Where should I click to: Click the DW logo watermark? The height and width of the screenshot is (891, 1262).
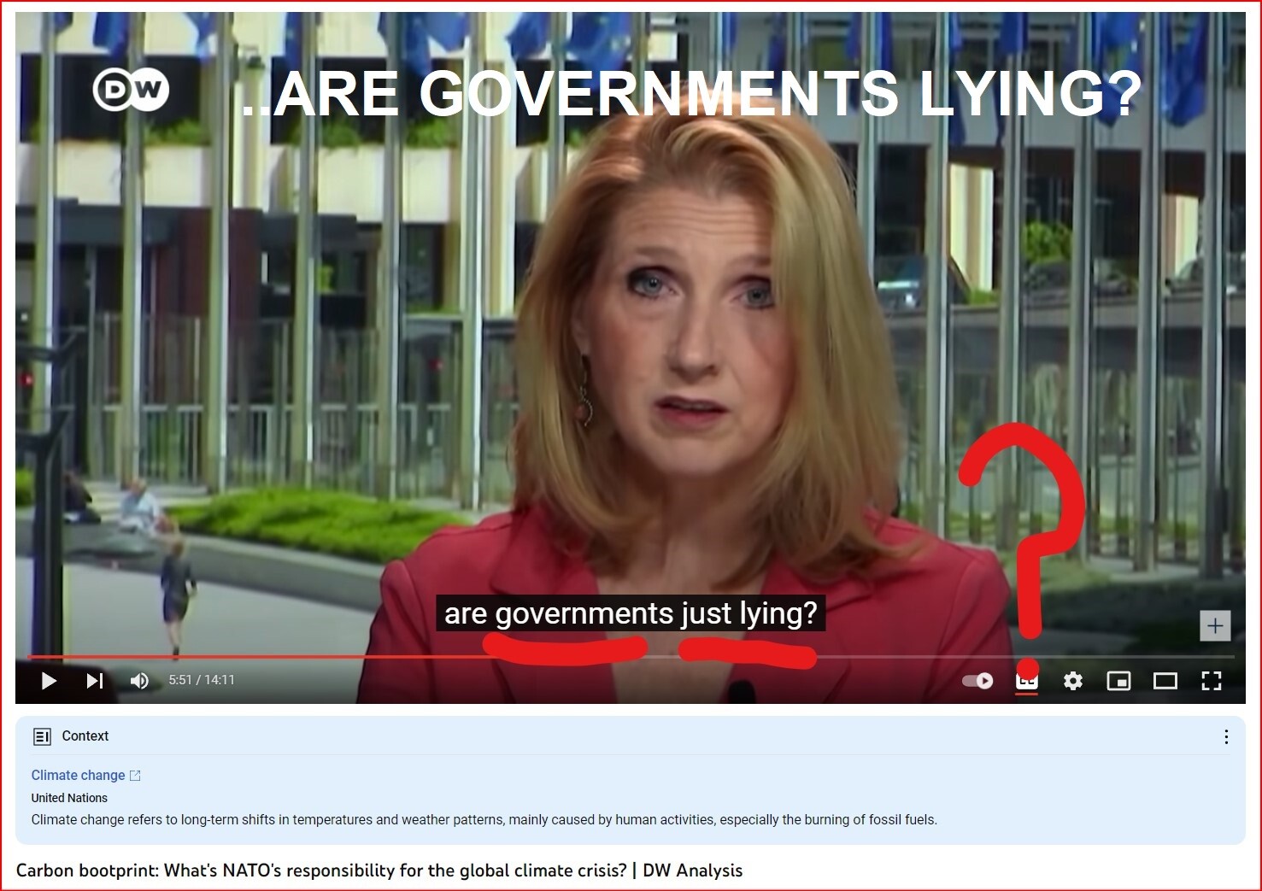pyautogui.click(x=131, y=90)
